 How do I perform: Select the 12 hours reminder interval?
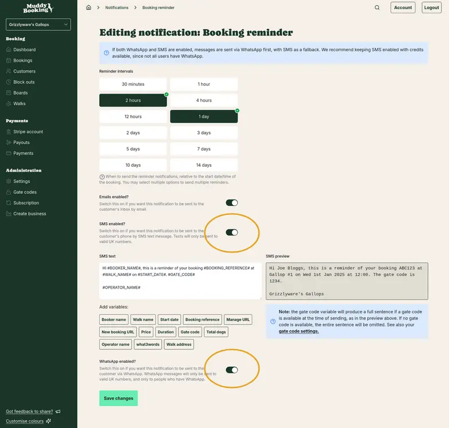pyautogui.click(x=133, y=117)
